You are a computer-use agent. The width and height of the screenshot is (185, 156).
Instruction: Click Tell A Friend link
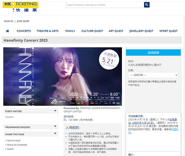(14, 141)
